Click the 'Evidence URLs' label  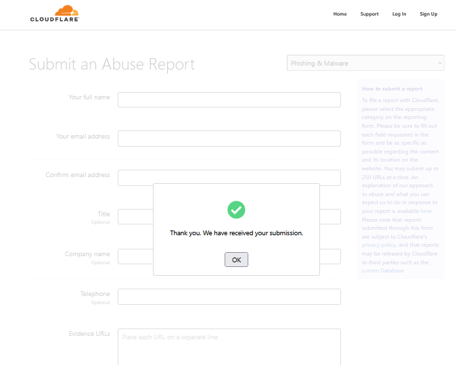pyautogui.click(x=89, y=334)
